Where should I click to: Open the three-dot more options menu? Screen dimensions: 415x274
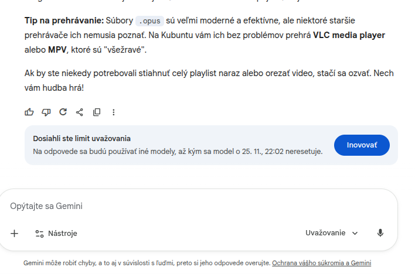[x=114, y=112]
